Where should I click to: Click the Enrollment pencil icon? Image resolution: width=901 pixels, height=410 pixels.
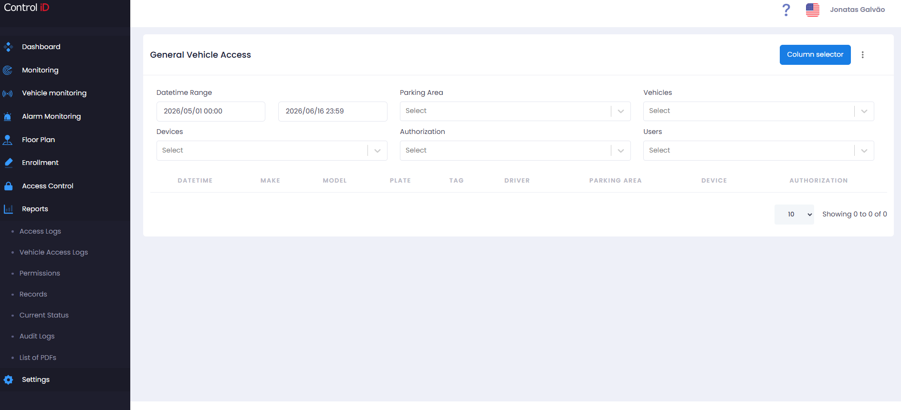coord(8,163)
